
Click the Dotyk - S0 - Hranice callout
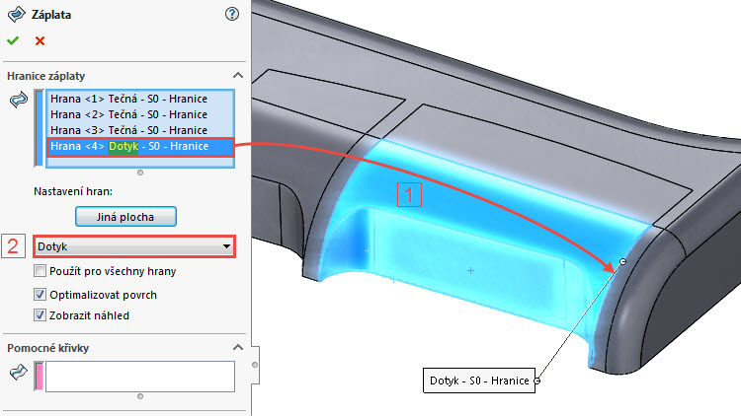tap(479, 381)
